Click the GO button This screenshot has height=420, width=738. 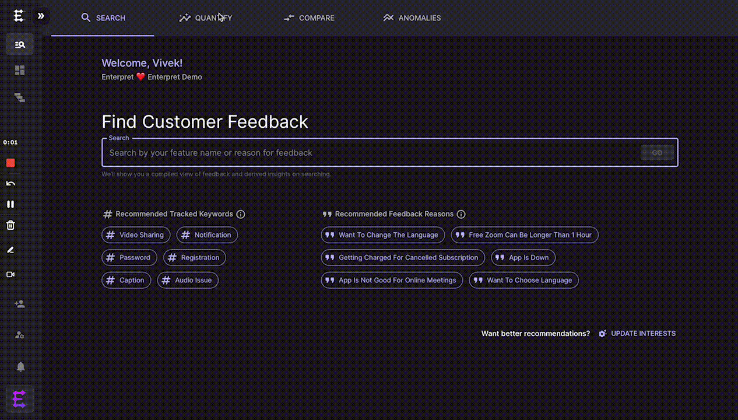657,153
